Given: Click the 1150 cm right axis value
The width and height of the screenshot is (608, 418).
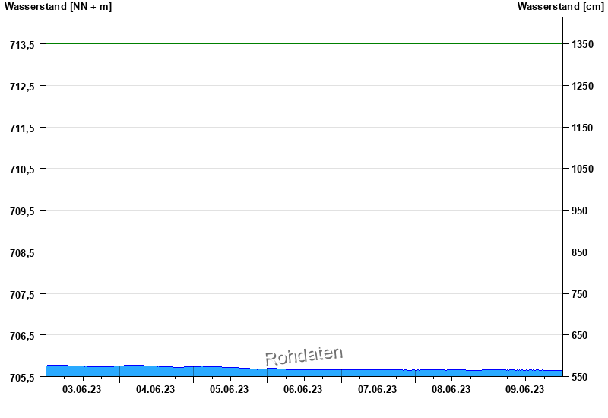Looking at the screenshot, I should coord(583,128).
